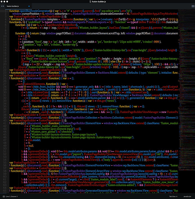Screen dimensions: 195x199
Task: Click '_.each(fusionAllElements' on line 27
Action: tap(30, 84)
